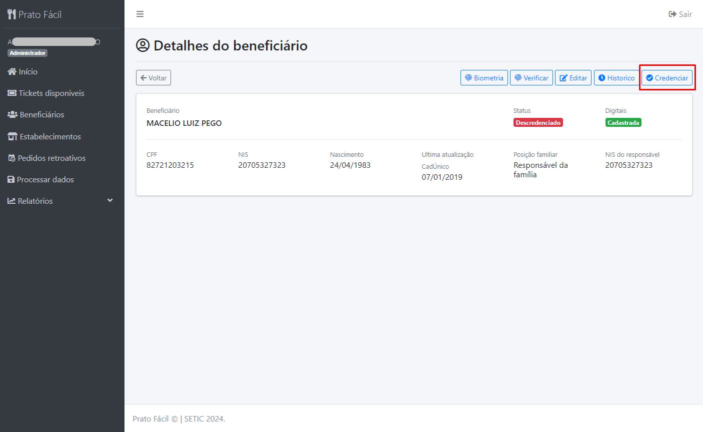The image size is (703, 432).
Task: Click the beneficiary profile icon in page header
Action: (143, 45)
